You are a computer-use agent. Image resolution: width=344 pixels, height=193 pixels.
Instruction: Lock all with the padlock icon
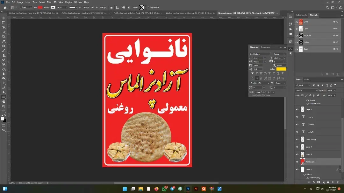click(318, 95)
